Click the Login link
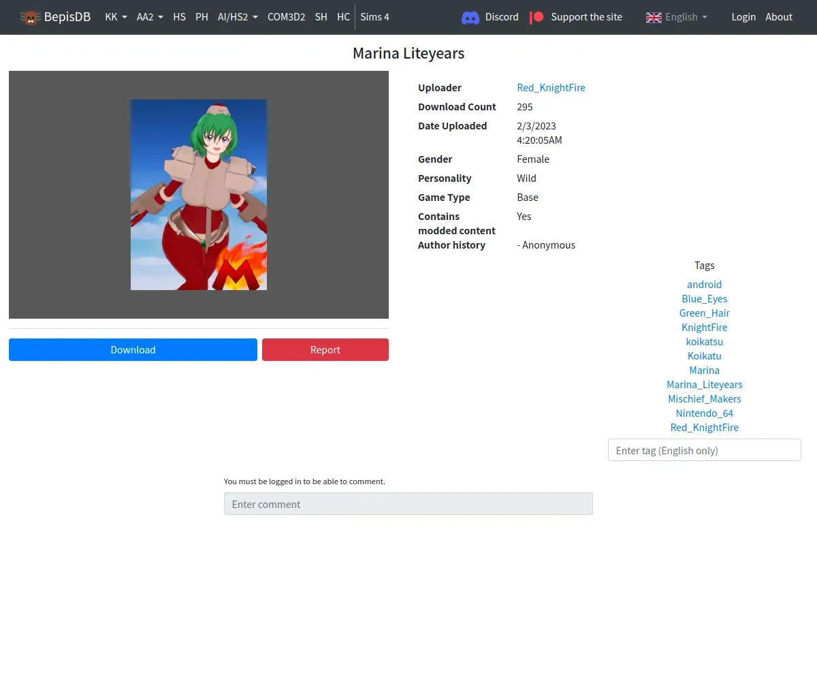 click(x=743, y=17)
